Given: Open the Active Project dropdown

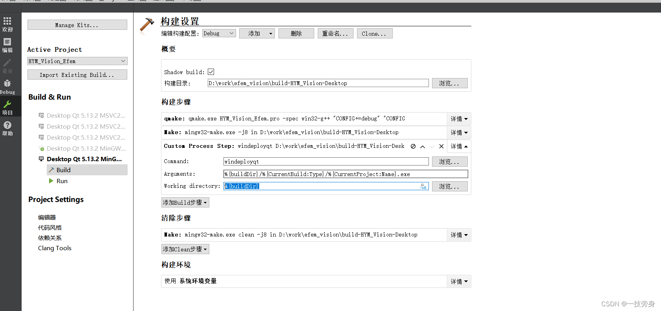Looking at the screenshot, I should (77, 61).
